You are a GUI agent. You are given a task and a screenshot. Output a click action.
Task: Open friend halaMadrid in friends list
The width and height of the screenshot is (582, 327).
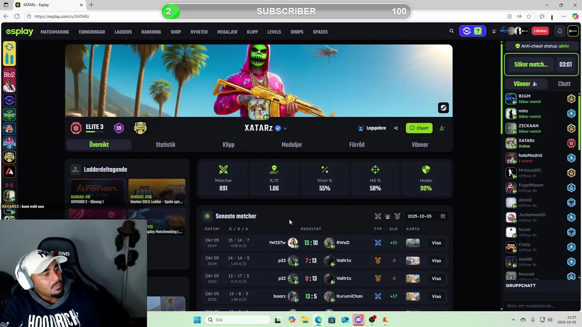click(x=541, y=158)
